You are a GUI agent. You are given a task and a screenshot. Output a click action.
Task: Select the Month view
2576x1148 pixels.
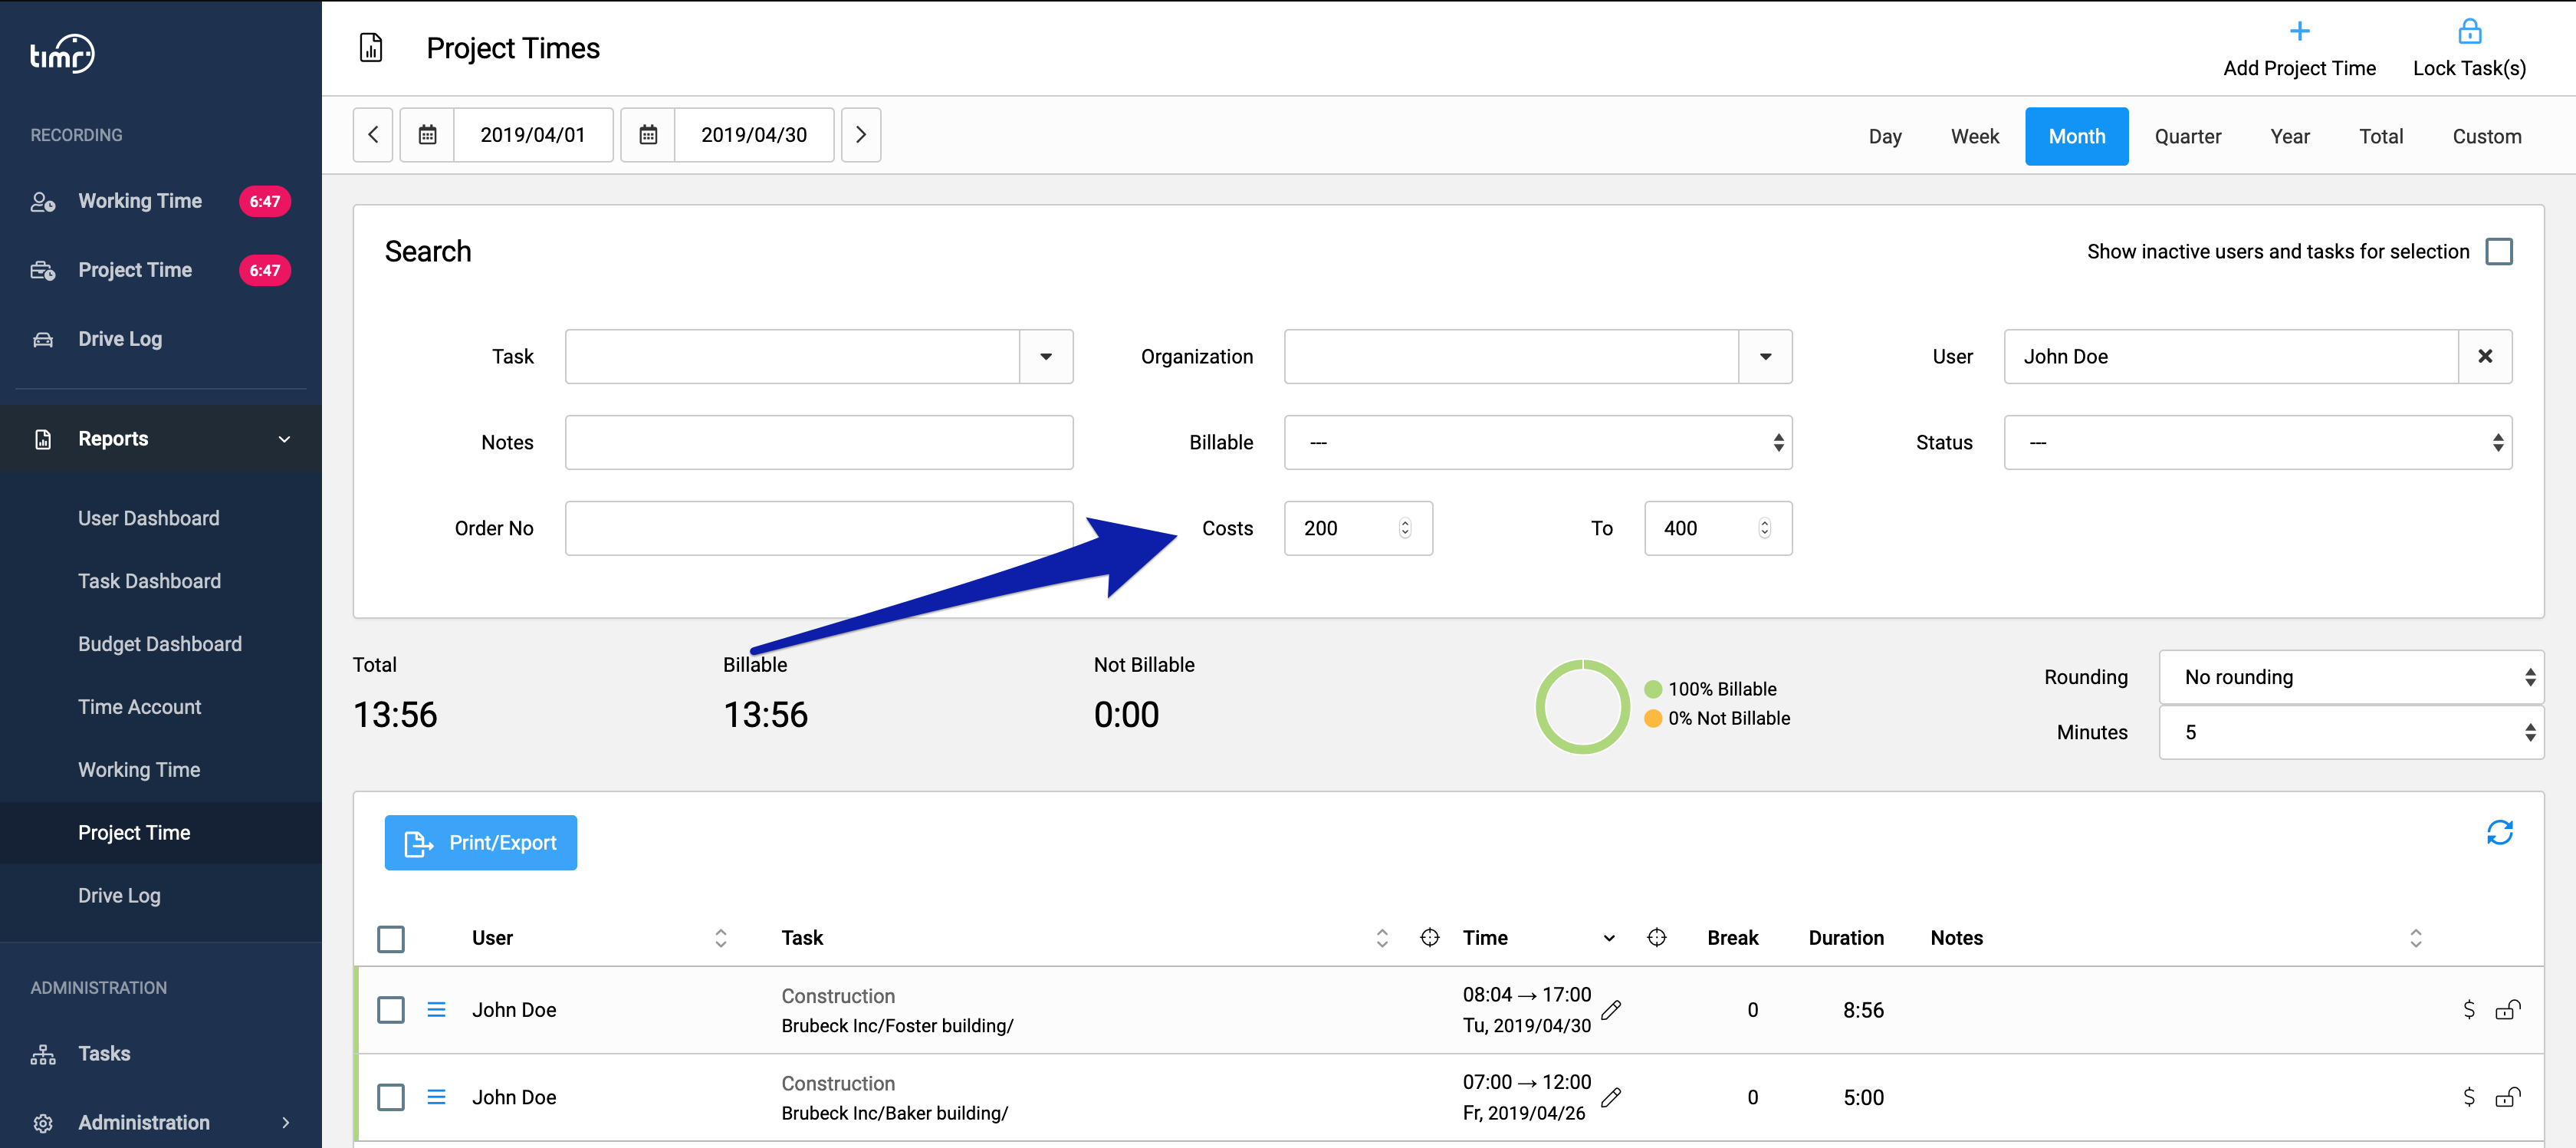(2077, 137)
